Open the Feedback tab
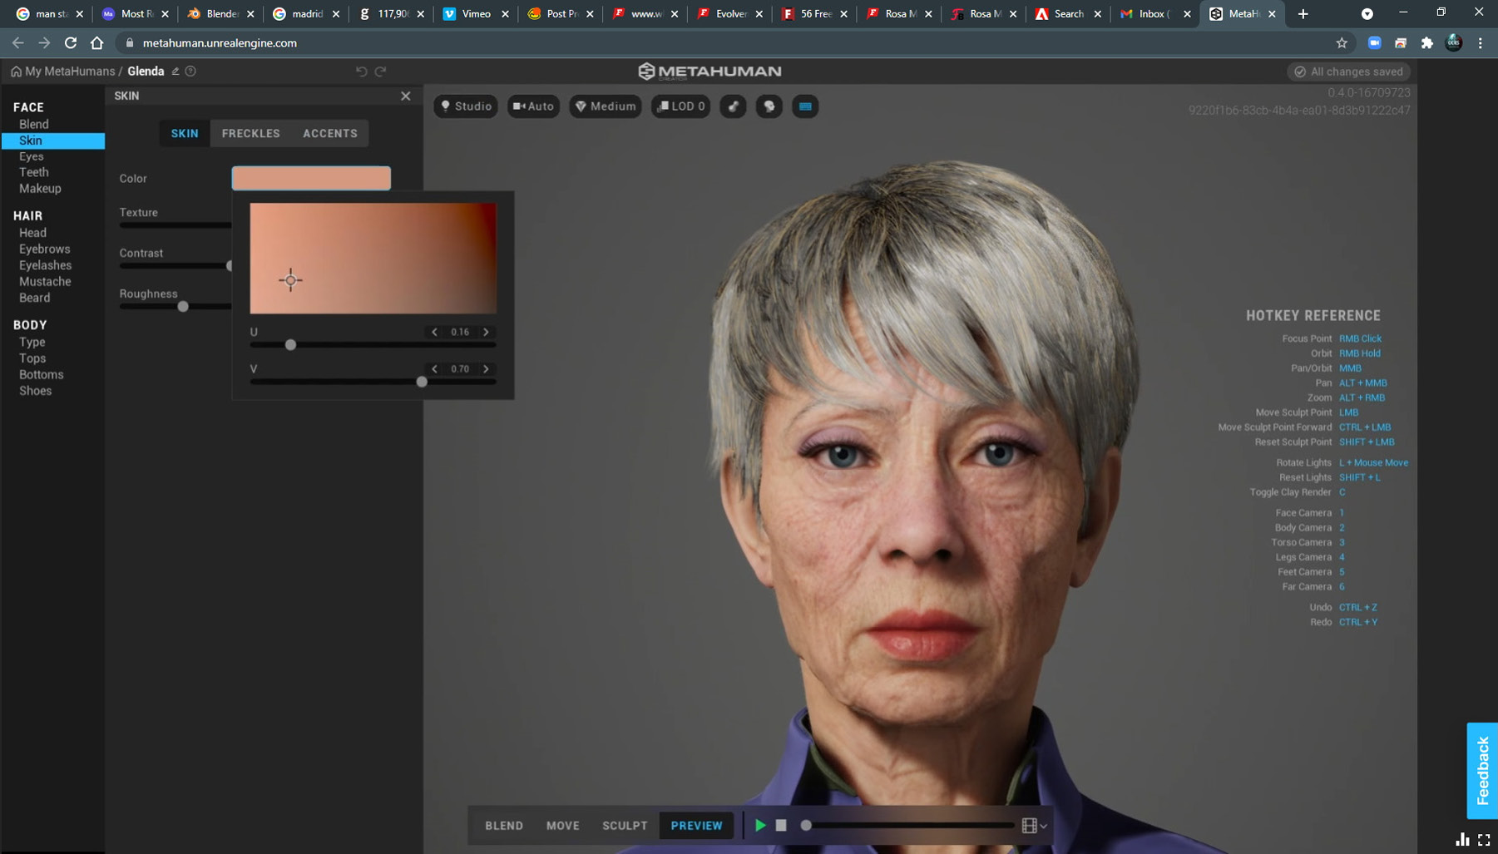Screen dimensions: 1498x854 (x=1482, y=771)
